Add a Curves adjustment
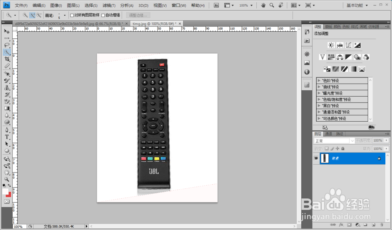Viewport: 392px width, 230px height. click(x=348, y=45)
